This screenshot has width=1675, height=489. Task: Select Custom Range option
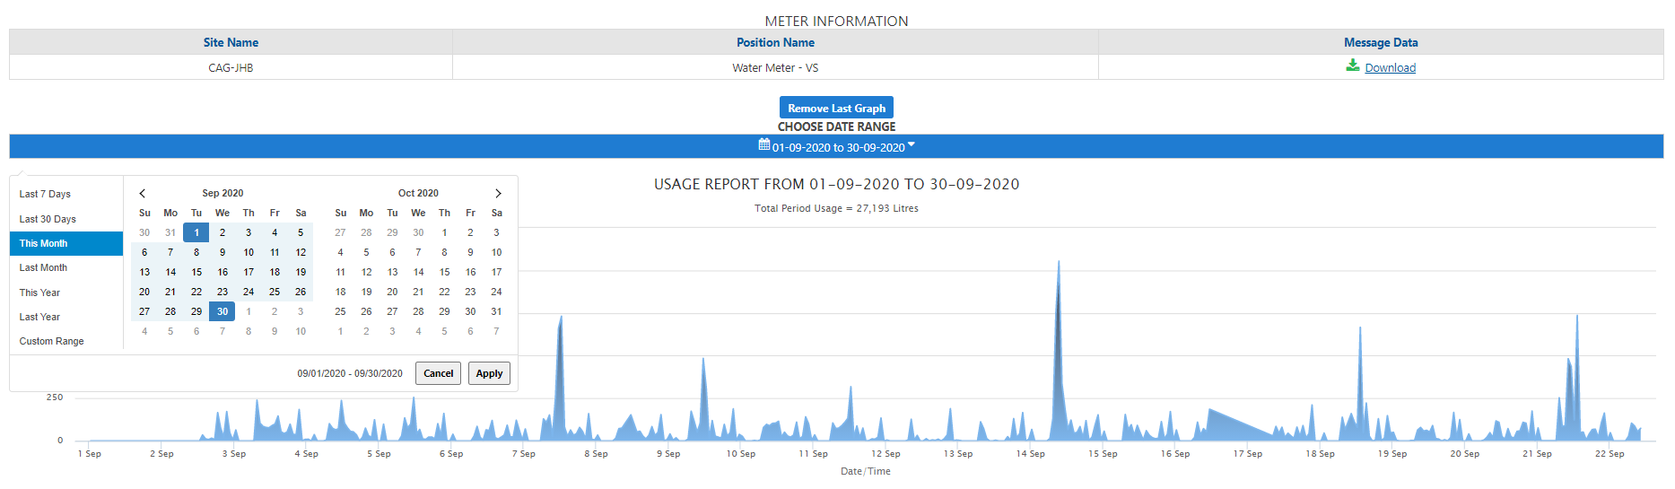click(x=51, y=341)
